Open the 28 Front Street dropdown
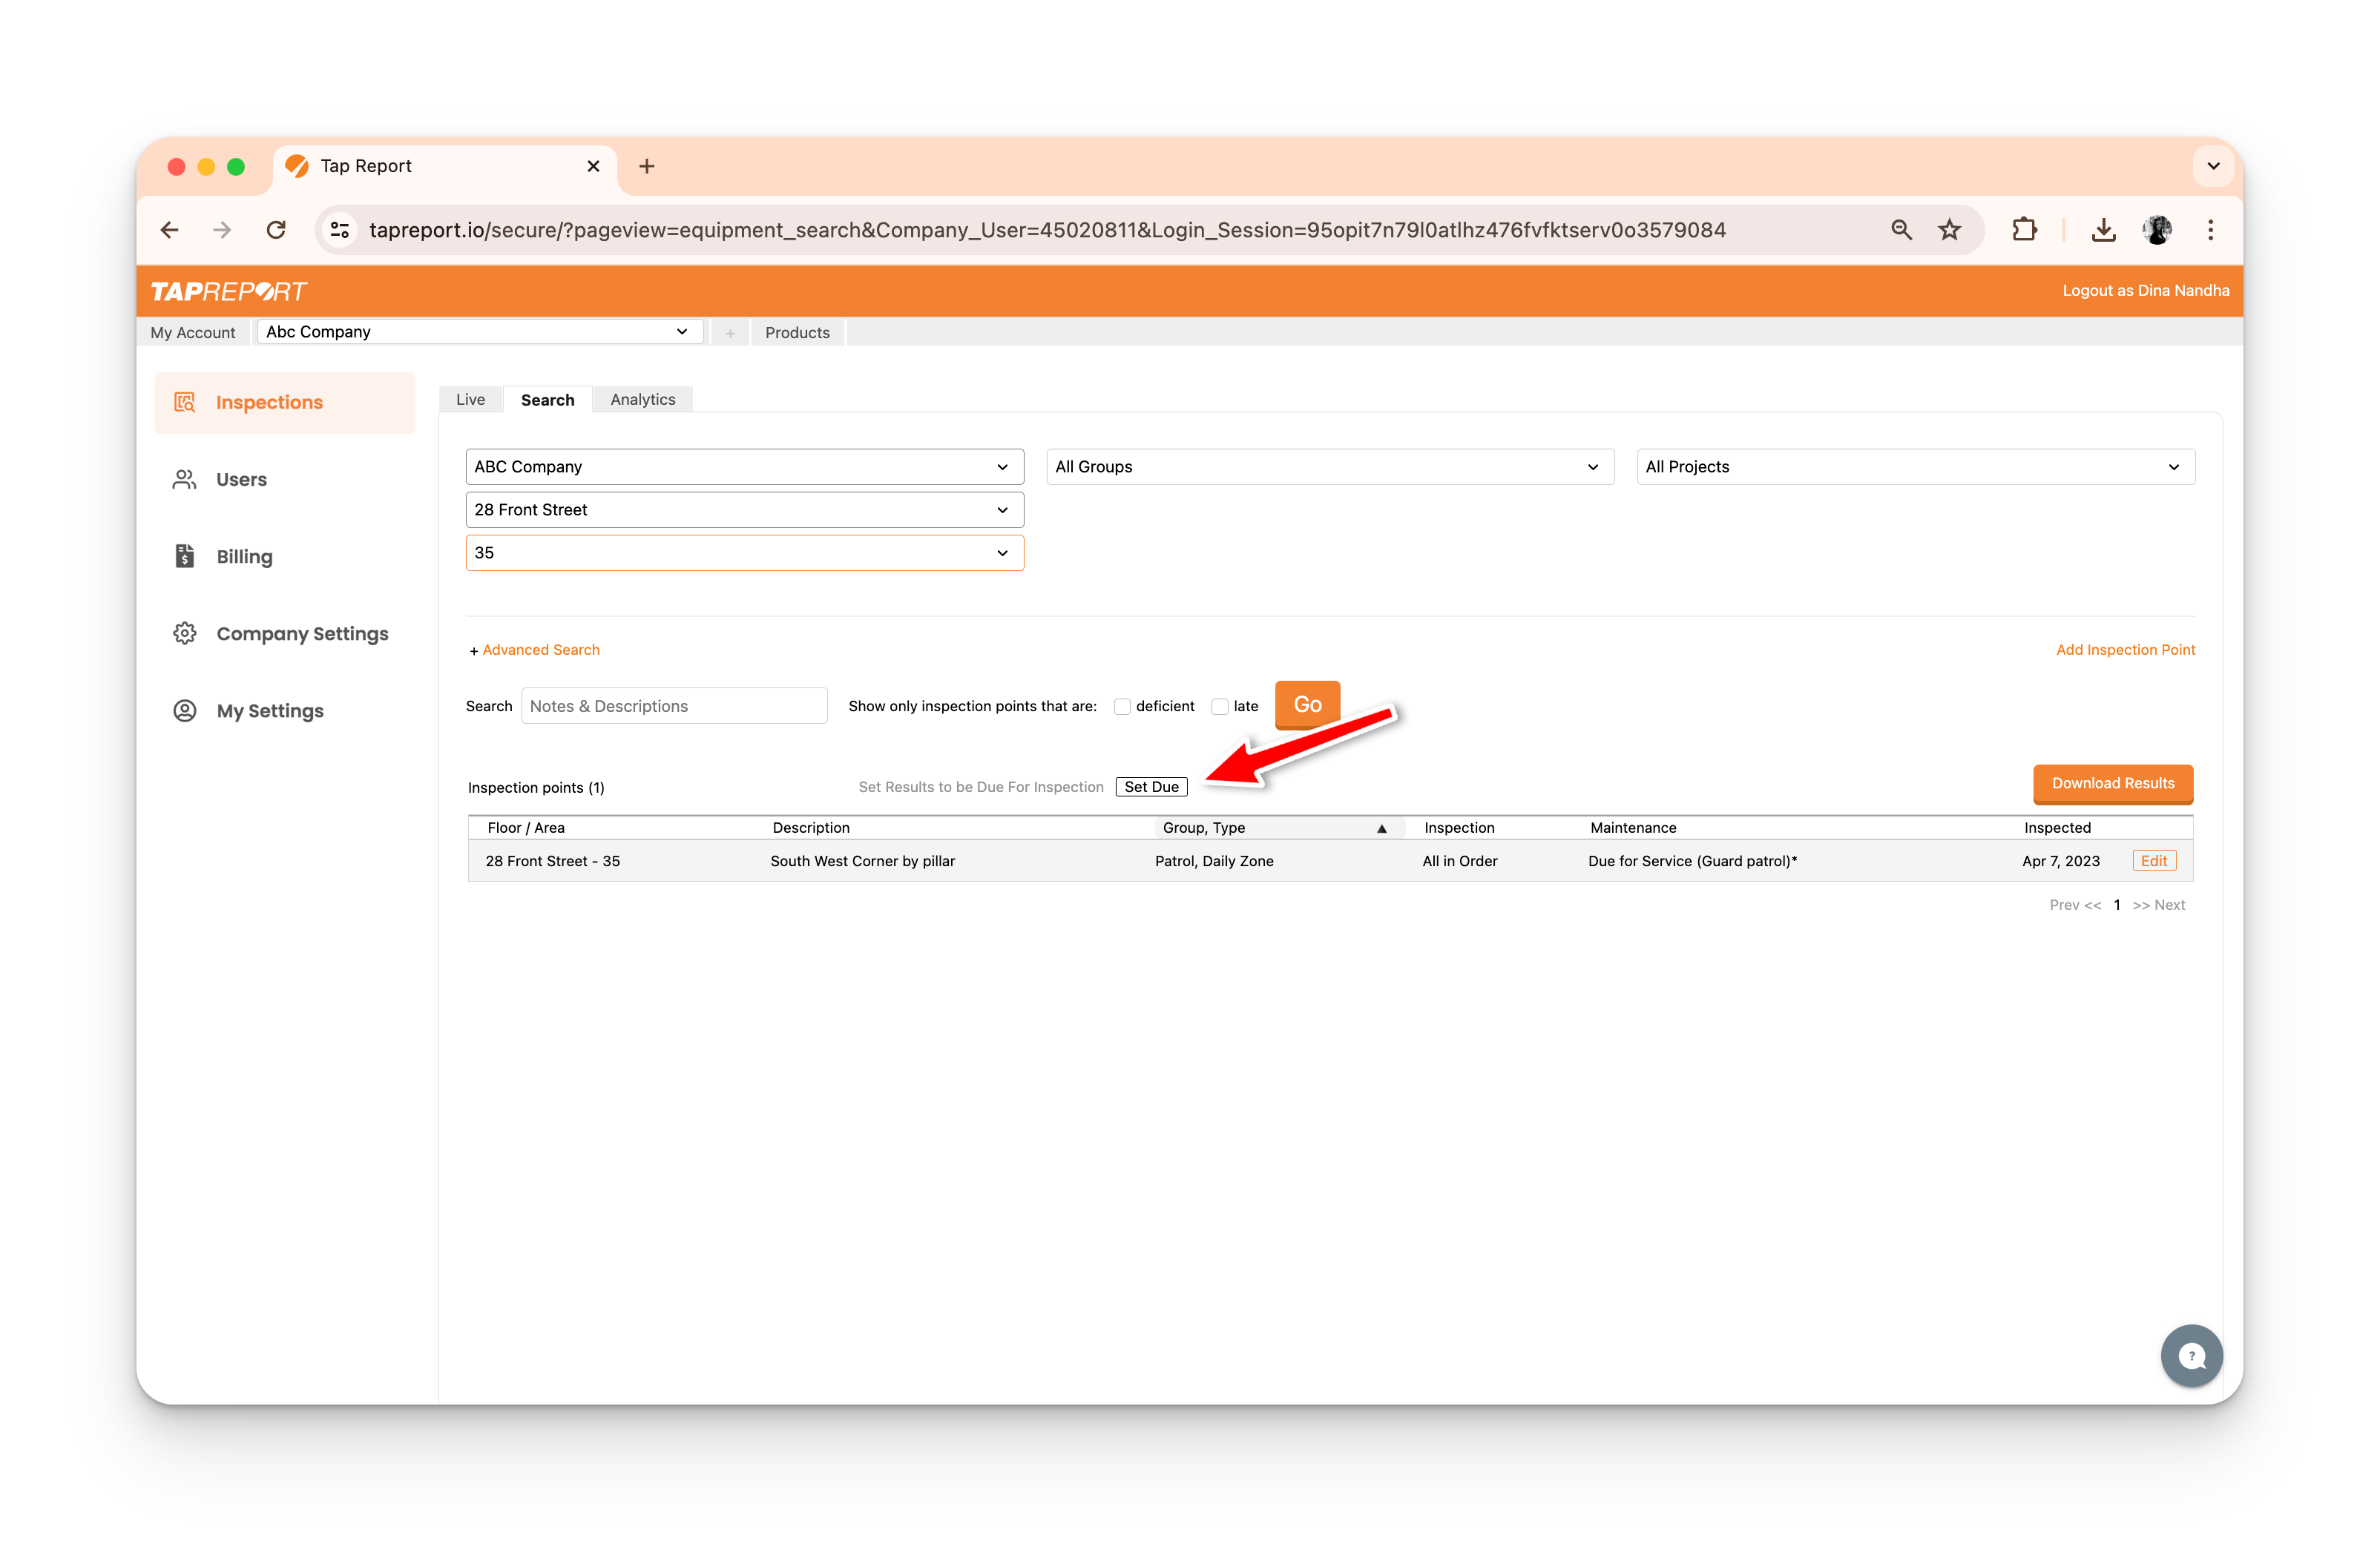The width and height of the screenshot is (2380, 1541). pos(744,509)
